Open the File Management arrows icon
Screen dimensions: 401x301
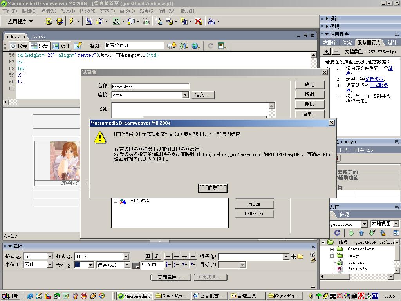pos(184,46)
